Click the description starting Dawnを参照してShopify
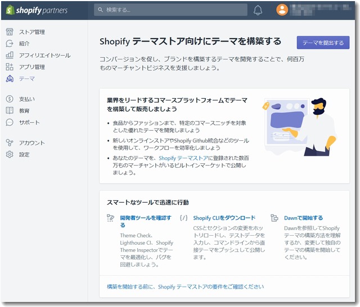The image size is (360, 307). 312,242
